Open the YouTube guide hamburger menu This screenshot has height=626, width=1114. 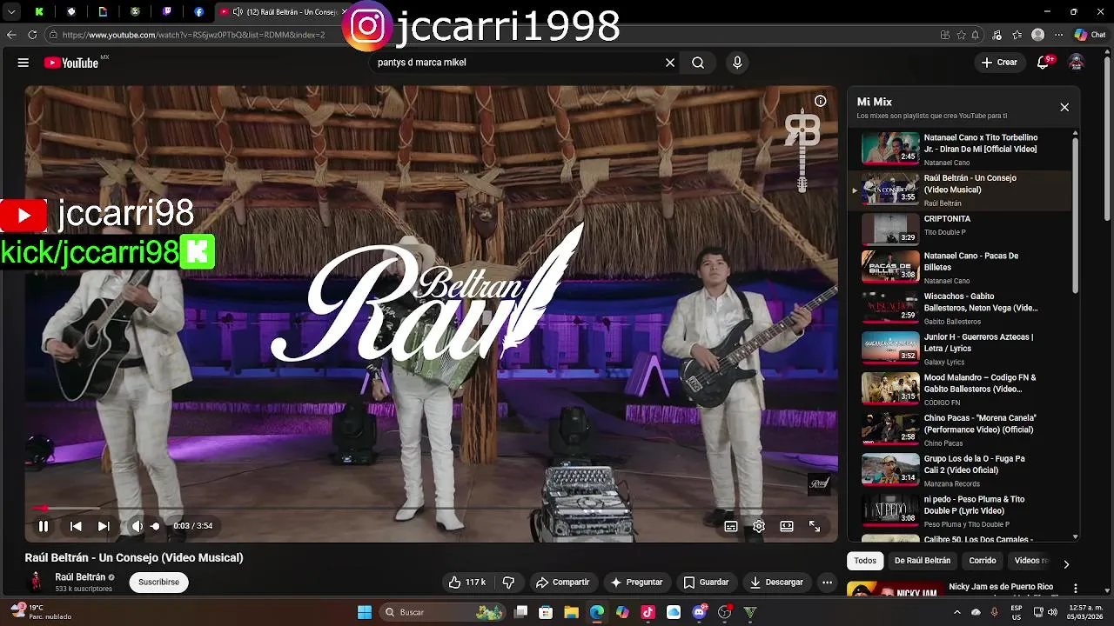23,63
